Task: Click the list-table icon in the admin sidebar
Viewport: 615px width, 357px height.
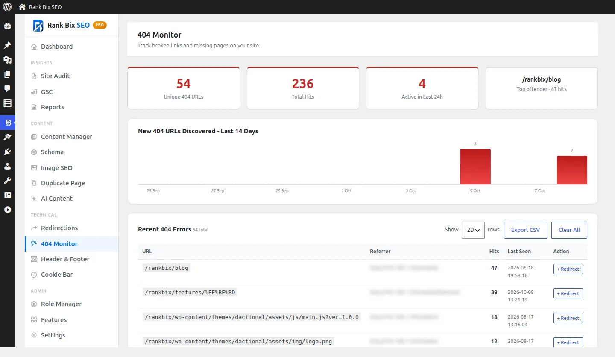Action: click(7, 103)
